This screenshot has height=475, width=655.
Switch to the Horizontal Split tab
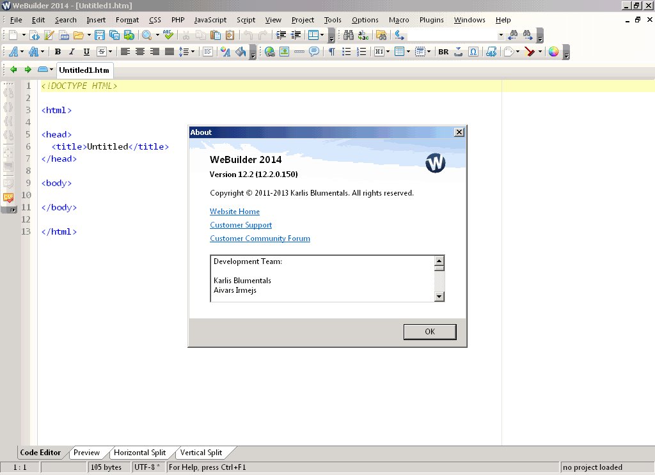click(x=139, y=453)
